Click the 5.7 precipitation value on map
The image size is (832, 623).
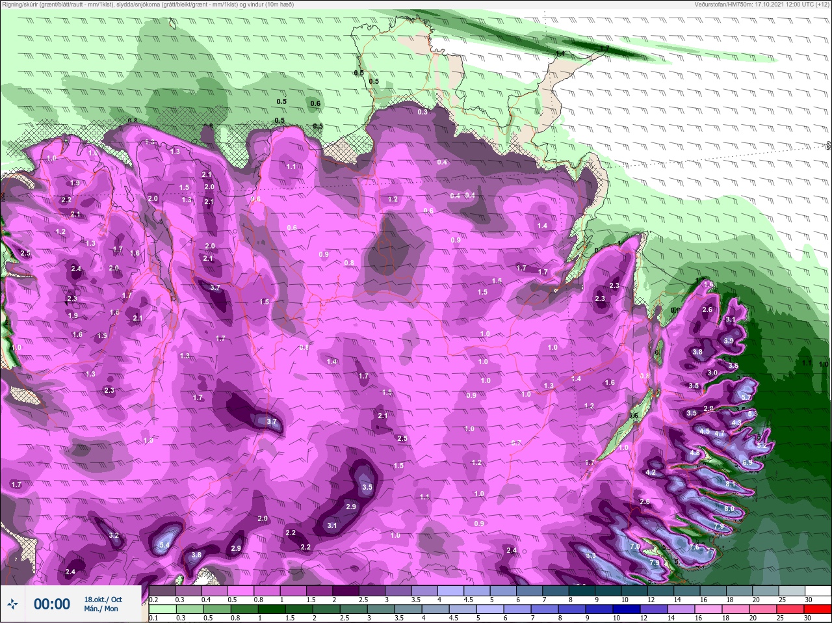click(746, 397)
